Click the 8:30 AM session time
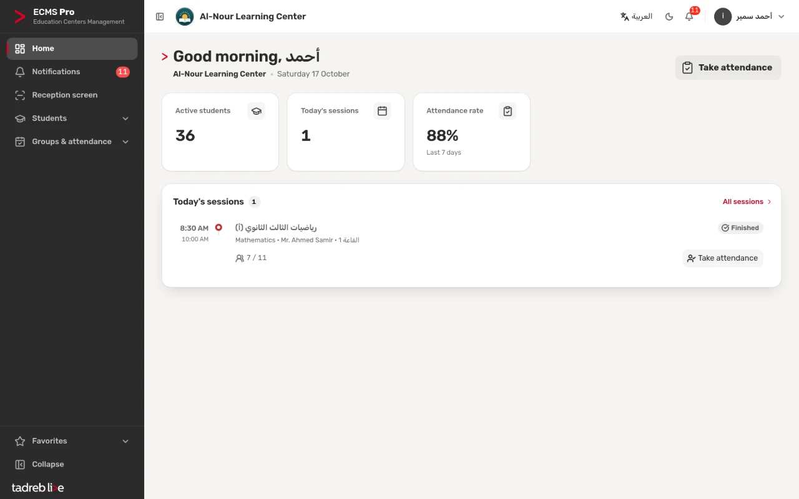This screenshot has height=499, width=799. 194,228
